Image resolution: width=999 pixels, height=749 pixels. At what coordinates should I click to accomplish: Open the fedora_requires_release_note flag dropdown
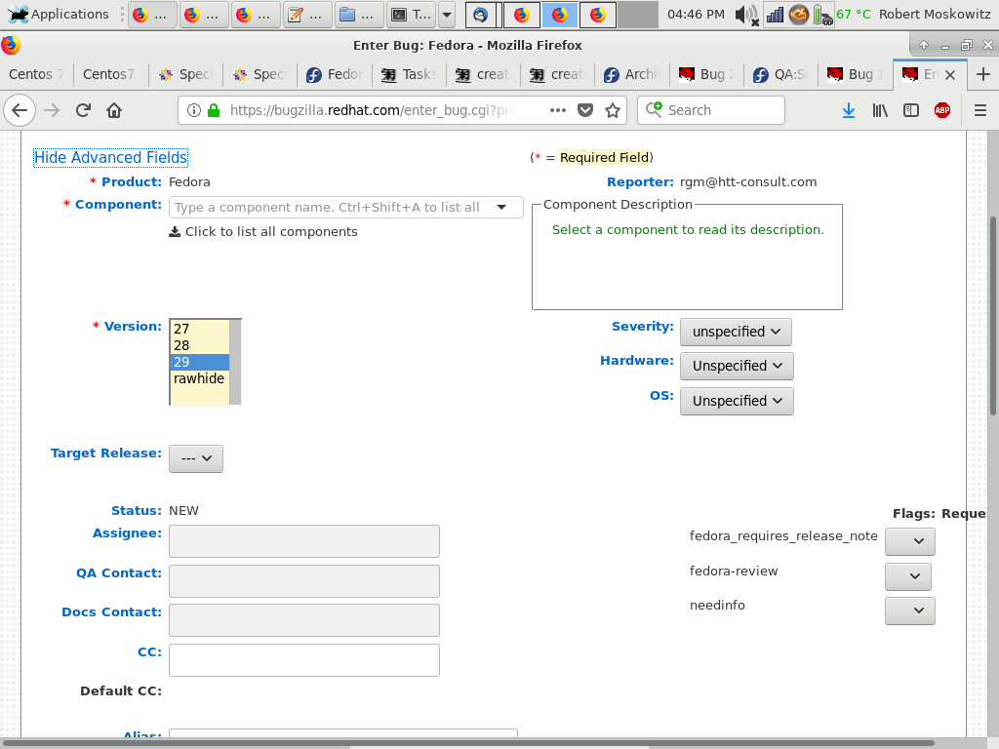point(910,541)
